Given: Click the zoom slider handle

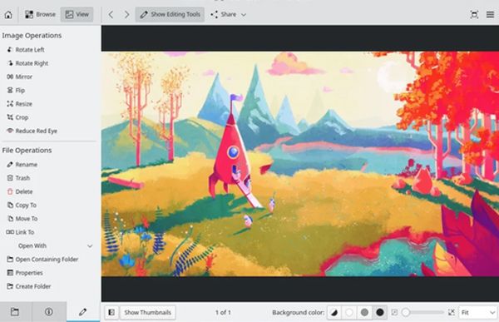Looking at the screenshot, I should [x=406, y=313].
